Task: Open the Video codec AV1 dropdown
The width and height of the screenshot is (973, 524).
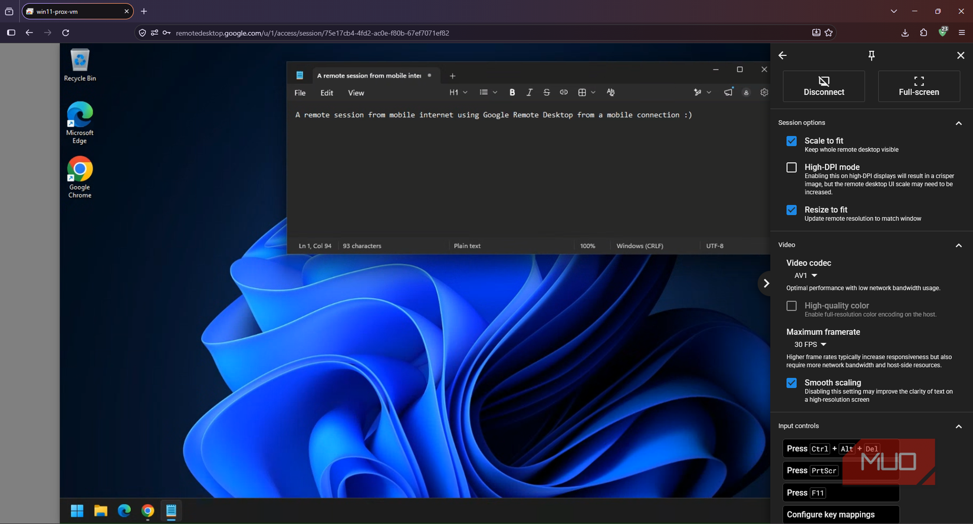Action: coord(806,276)
